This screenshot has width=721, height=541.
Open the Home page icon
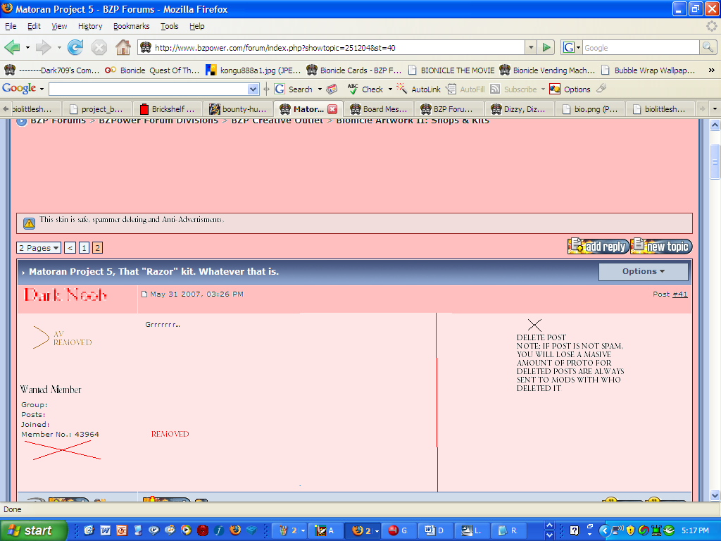(123, 47)
